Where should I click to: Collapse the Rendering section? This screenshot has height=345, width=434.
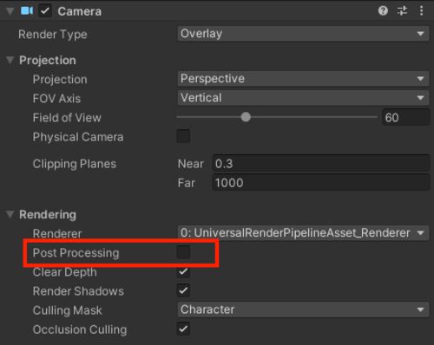tap(10, 214)
